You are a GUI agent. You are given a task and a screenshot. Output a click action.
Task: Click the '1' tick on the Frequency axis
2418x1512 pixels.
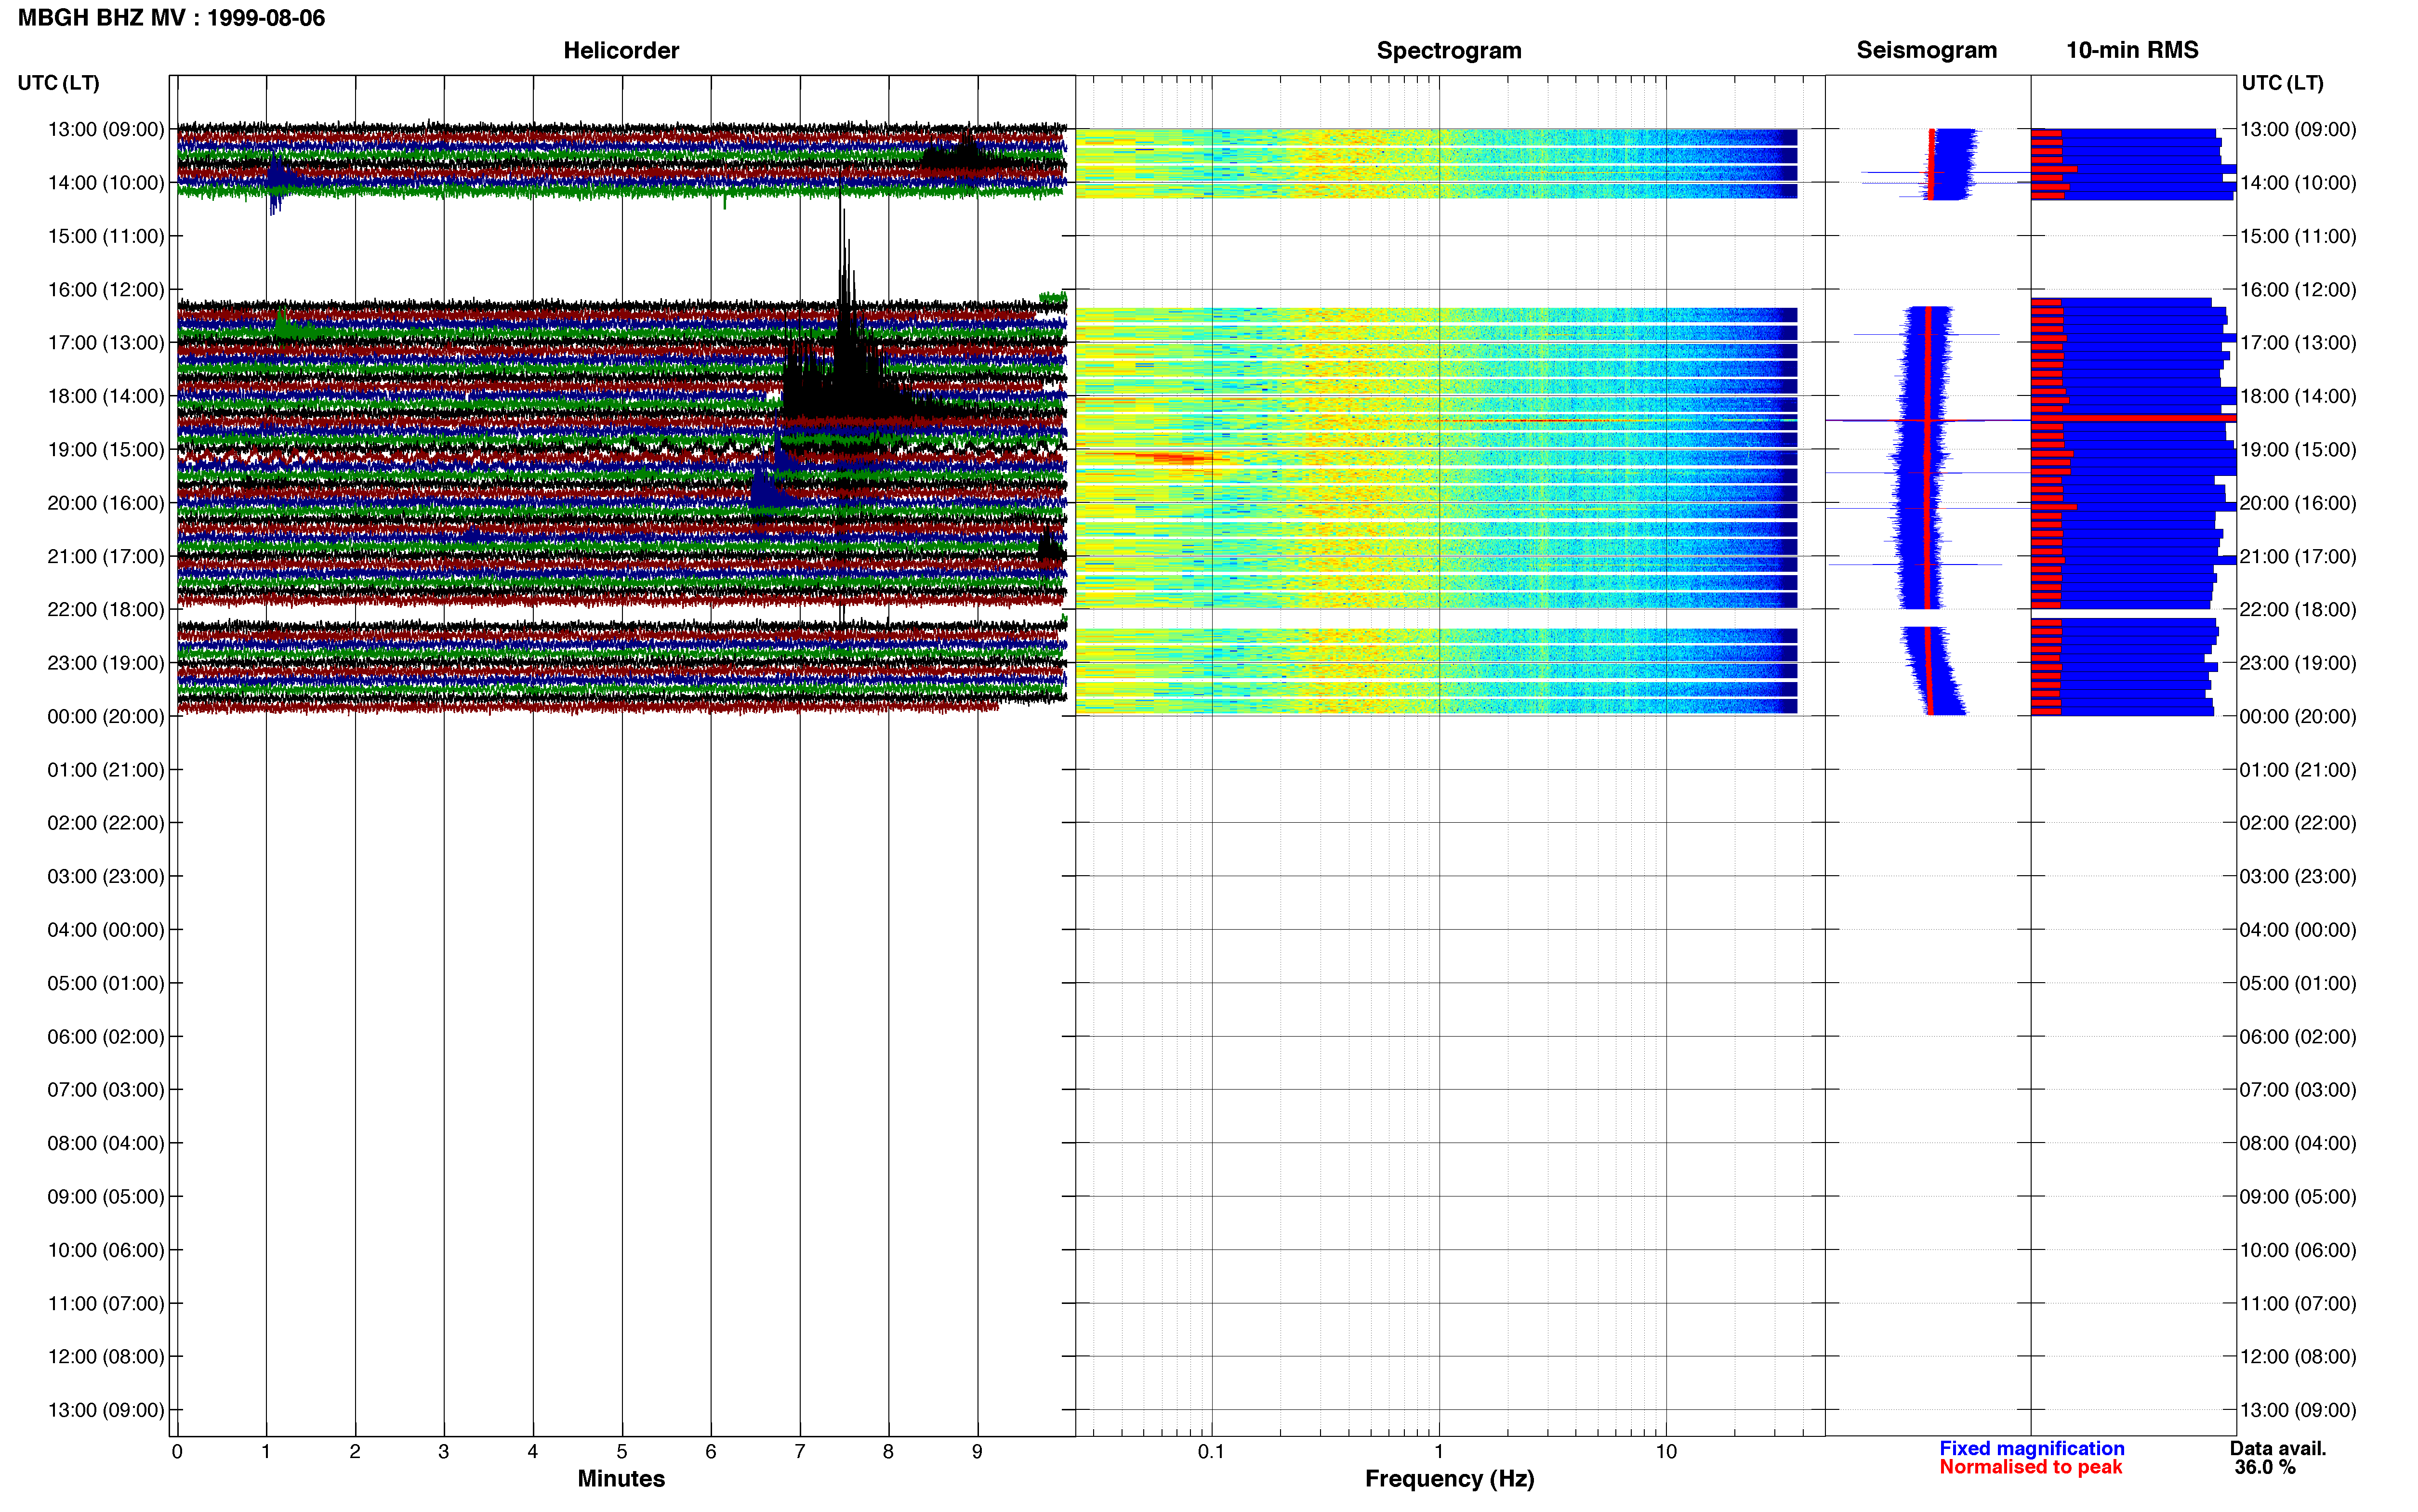pyautogui.click(x=1439, y=1451)
